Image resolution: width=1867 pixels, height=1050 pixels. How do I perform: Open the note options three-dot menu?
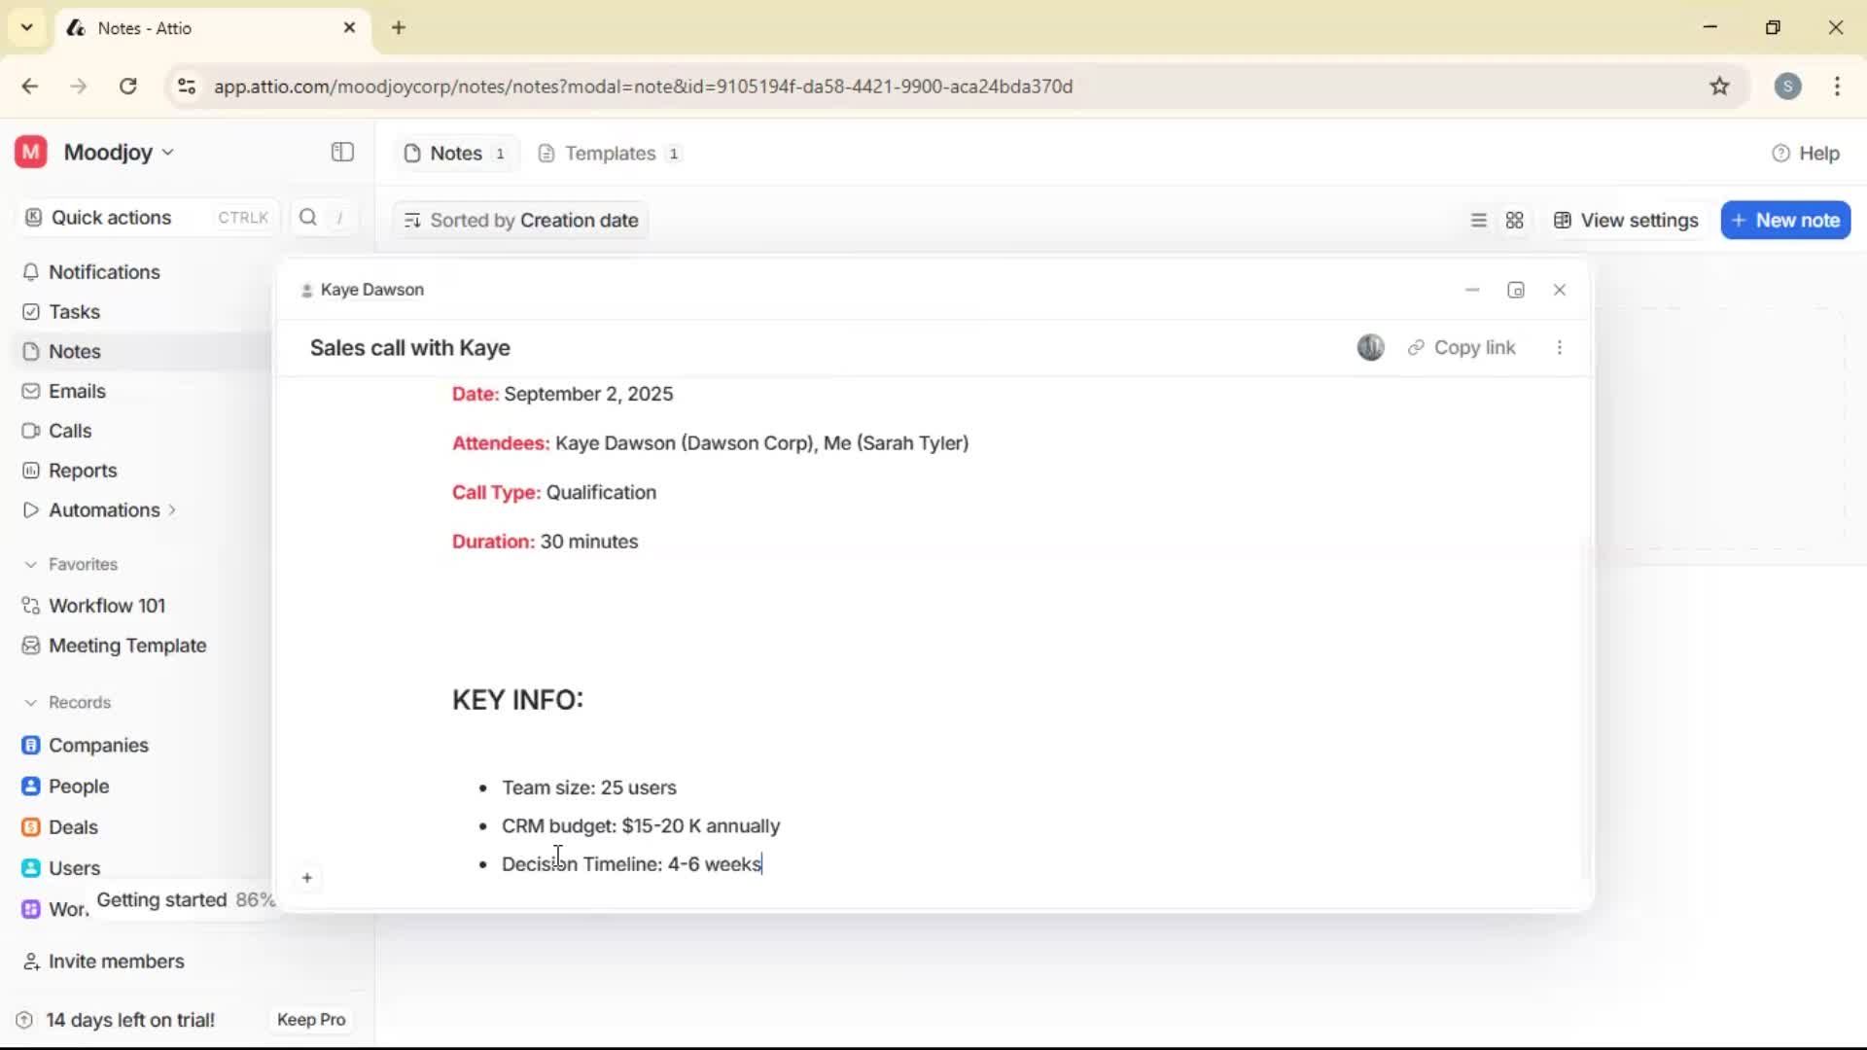(1560, 347)
